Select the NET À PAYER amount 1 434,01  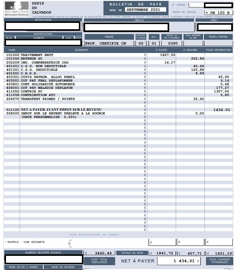tap(184, 261)
